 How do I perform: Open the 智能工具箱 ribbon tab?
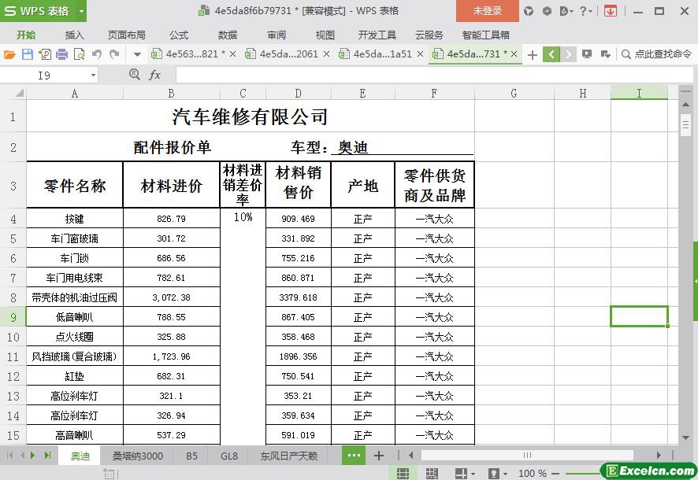[x=485, y=35]
